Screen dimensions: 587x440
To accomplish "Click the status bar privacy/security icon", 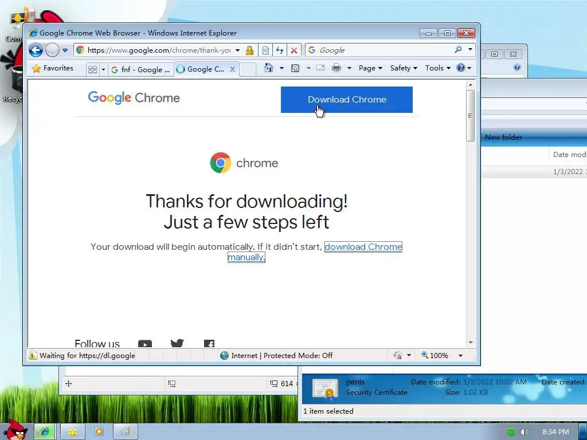I will coord(398,355).
